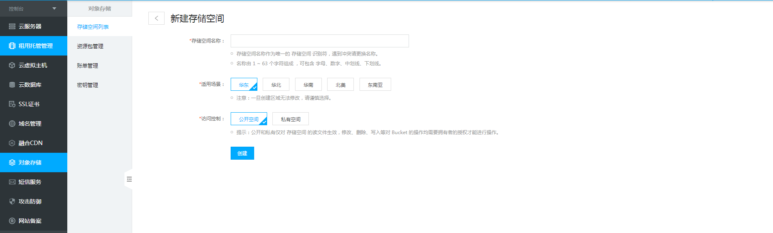Select the 东南亚 region option
Viewport: 773px width, 233px height.
point(375,85)
